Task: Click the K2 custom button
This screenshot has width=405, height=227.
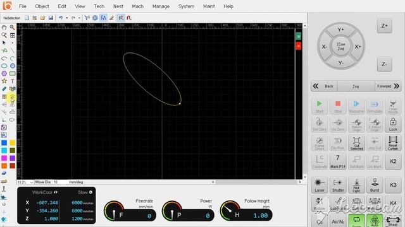Action: [x=393, y=161]
